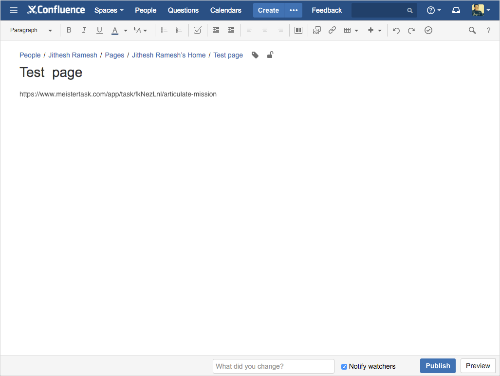Go to People breadcrumb link
This screenshot has height=376, width=500.
coord(30,55)
